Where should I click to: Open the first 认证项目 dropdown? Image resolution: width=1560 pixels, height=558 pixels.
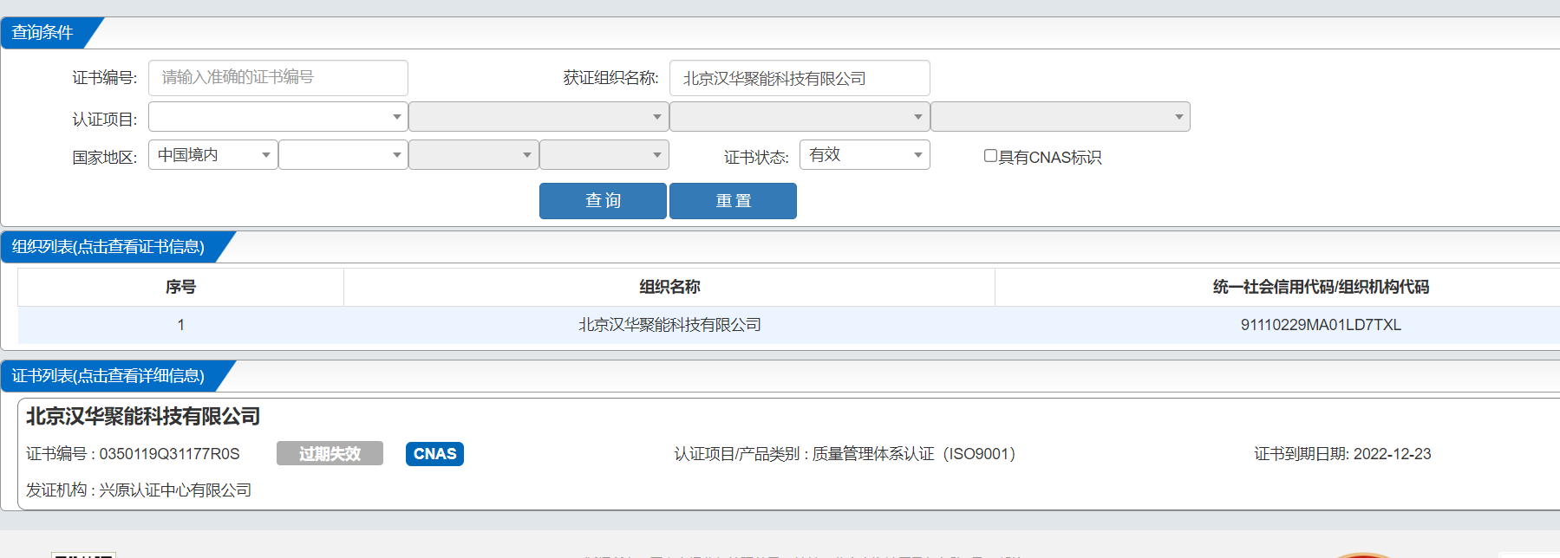[x=278, y=117]
